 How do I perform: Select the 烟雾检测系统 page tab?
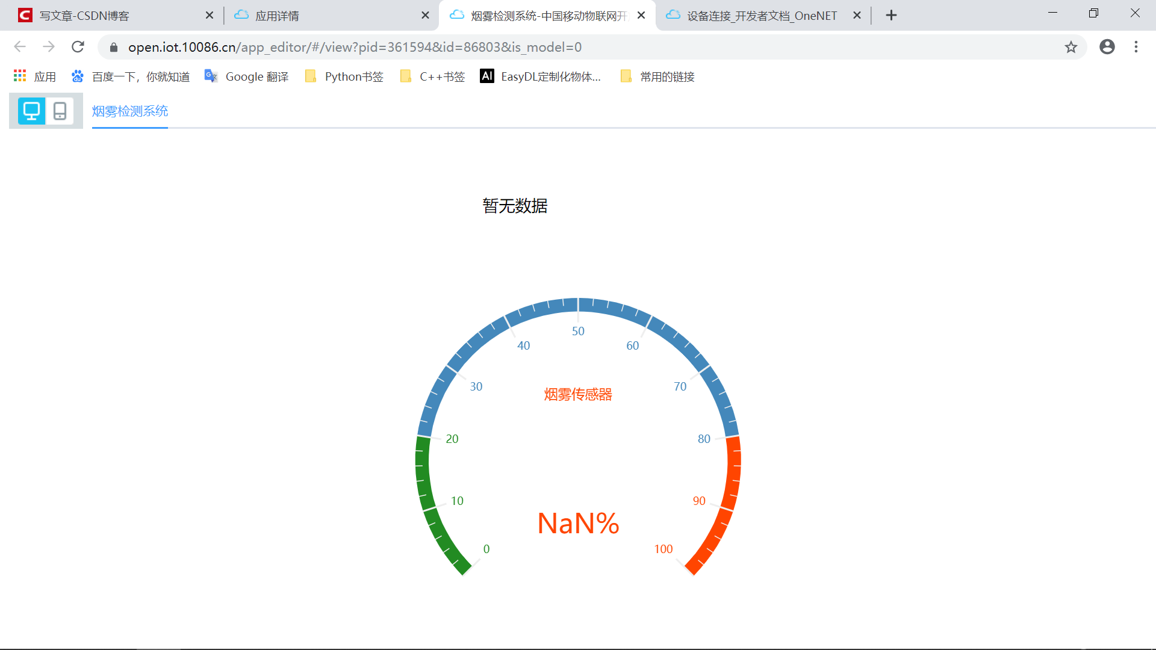tap(130, 111)
